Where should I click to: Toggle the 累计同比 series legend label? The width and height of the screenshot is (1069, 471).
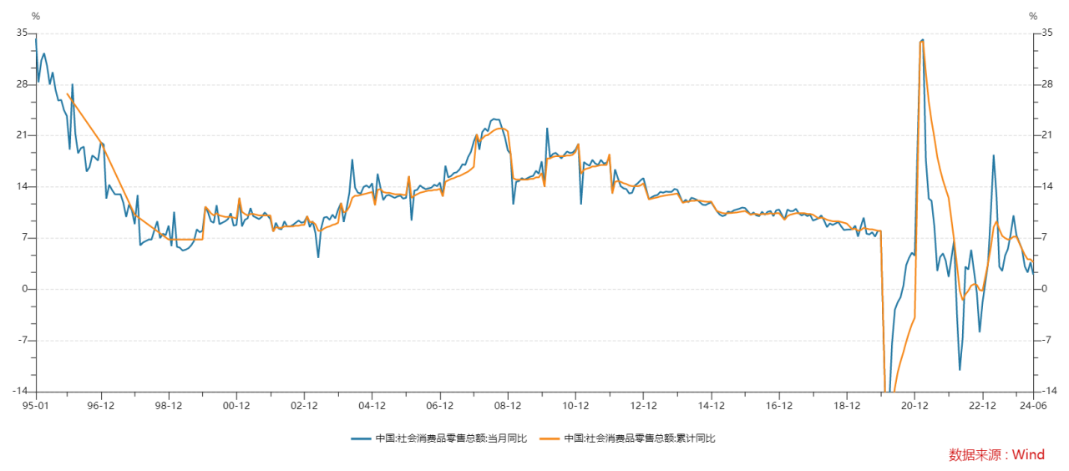[640, 438]
